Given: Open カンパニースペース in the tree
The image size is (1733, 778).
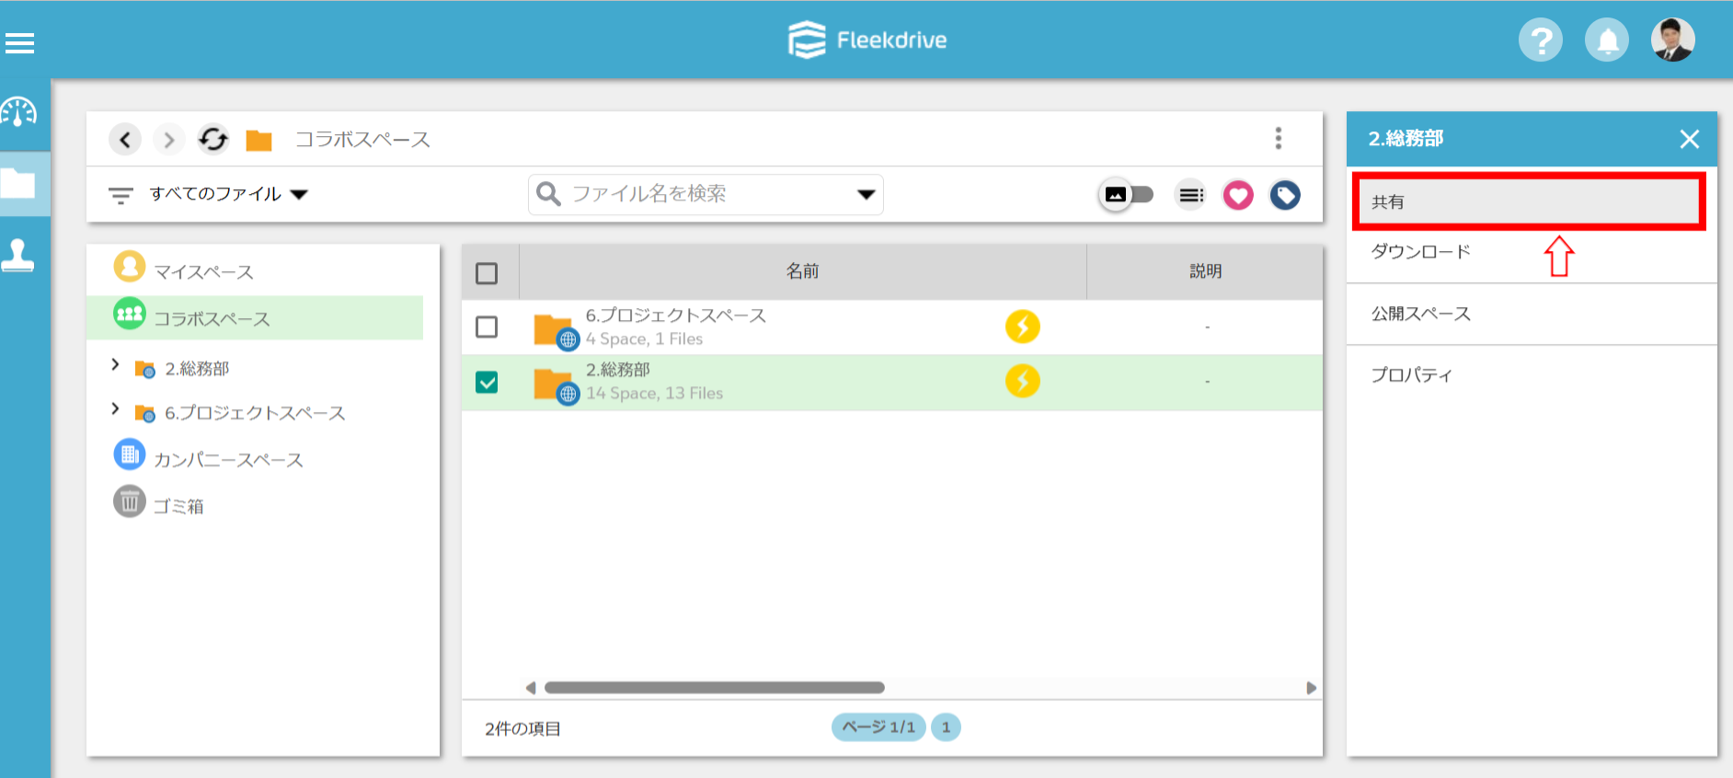Looking at the screenshot, I should point(228,459).
